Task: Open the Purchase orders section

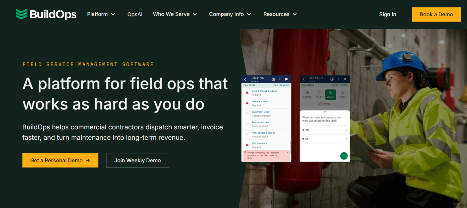Action: coord(266,124)
